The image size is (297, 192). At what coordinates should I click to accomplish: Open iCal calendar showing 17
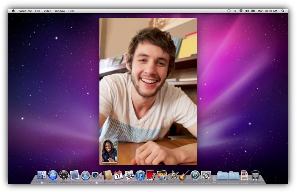point(118,175)
